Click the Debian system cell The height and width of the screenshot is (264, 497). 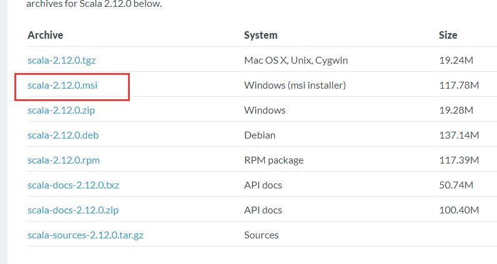260,135
